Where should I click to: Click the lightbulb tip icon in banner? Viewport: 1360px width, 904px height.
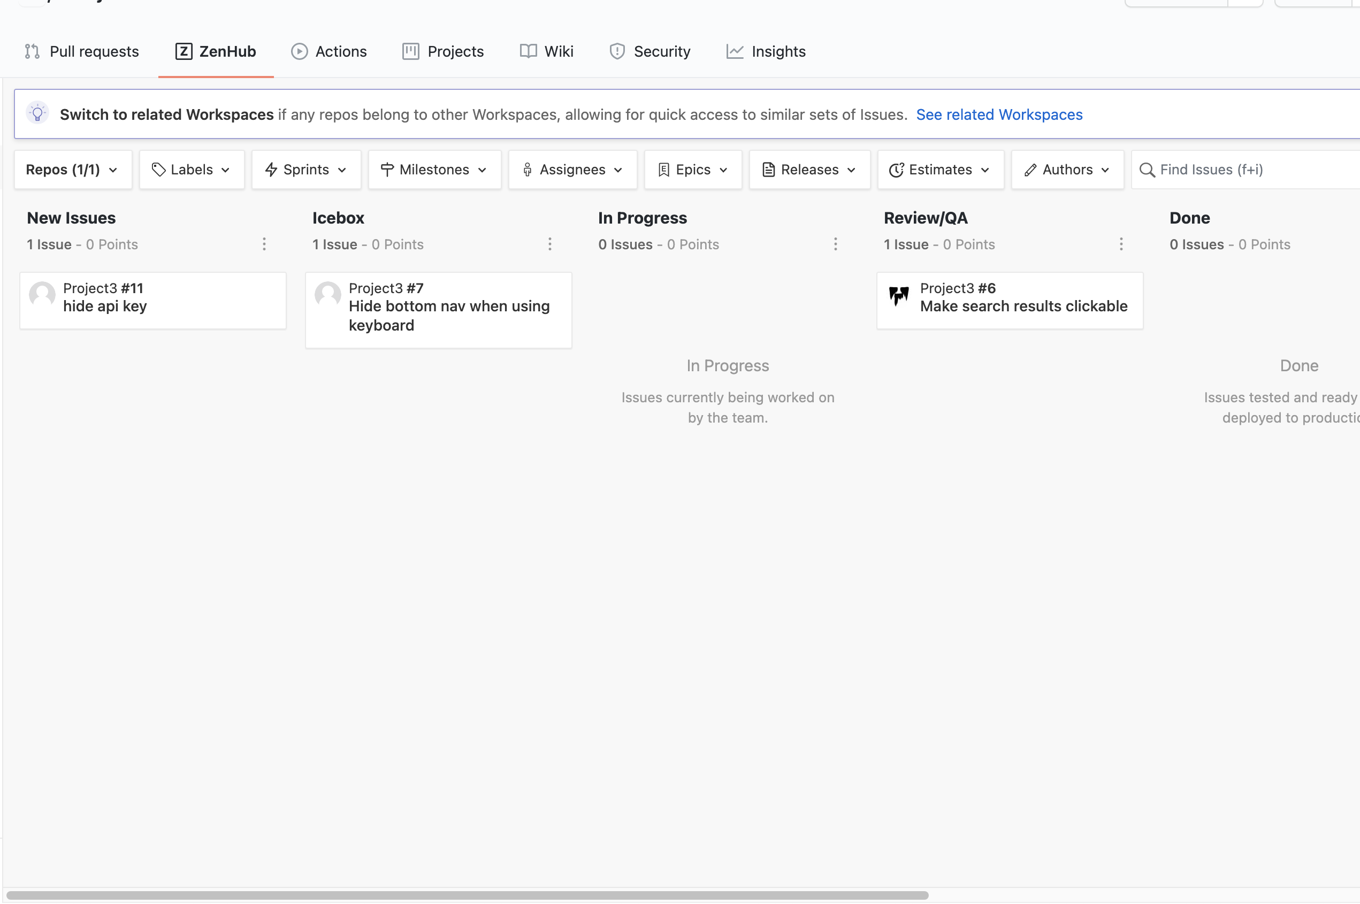pyautogui.click(x=37, y=113)
